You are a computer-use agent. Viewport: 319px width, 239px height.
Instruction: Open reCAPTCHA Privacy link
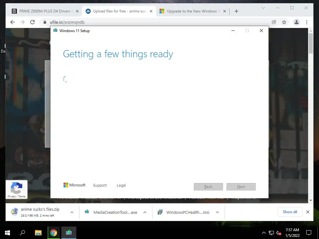click(12, 196)
